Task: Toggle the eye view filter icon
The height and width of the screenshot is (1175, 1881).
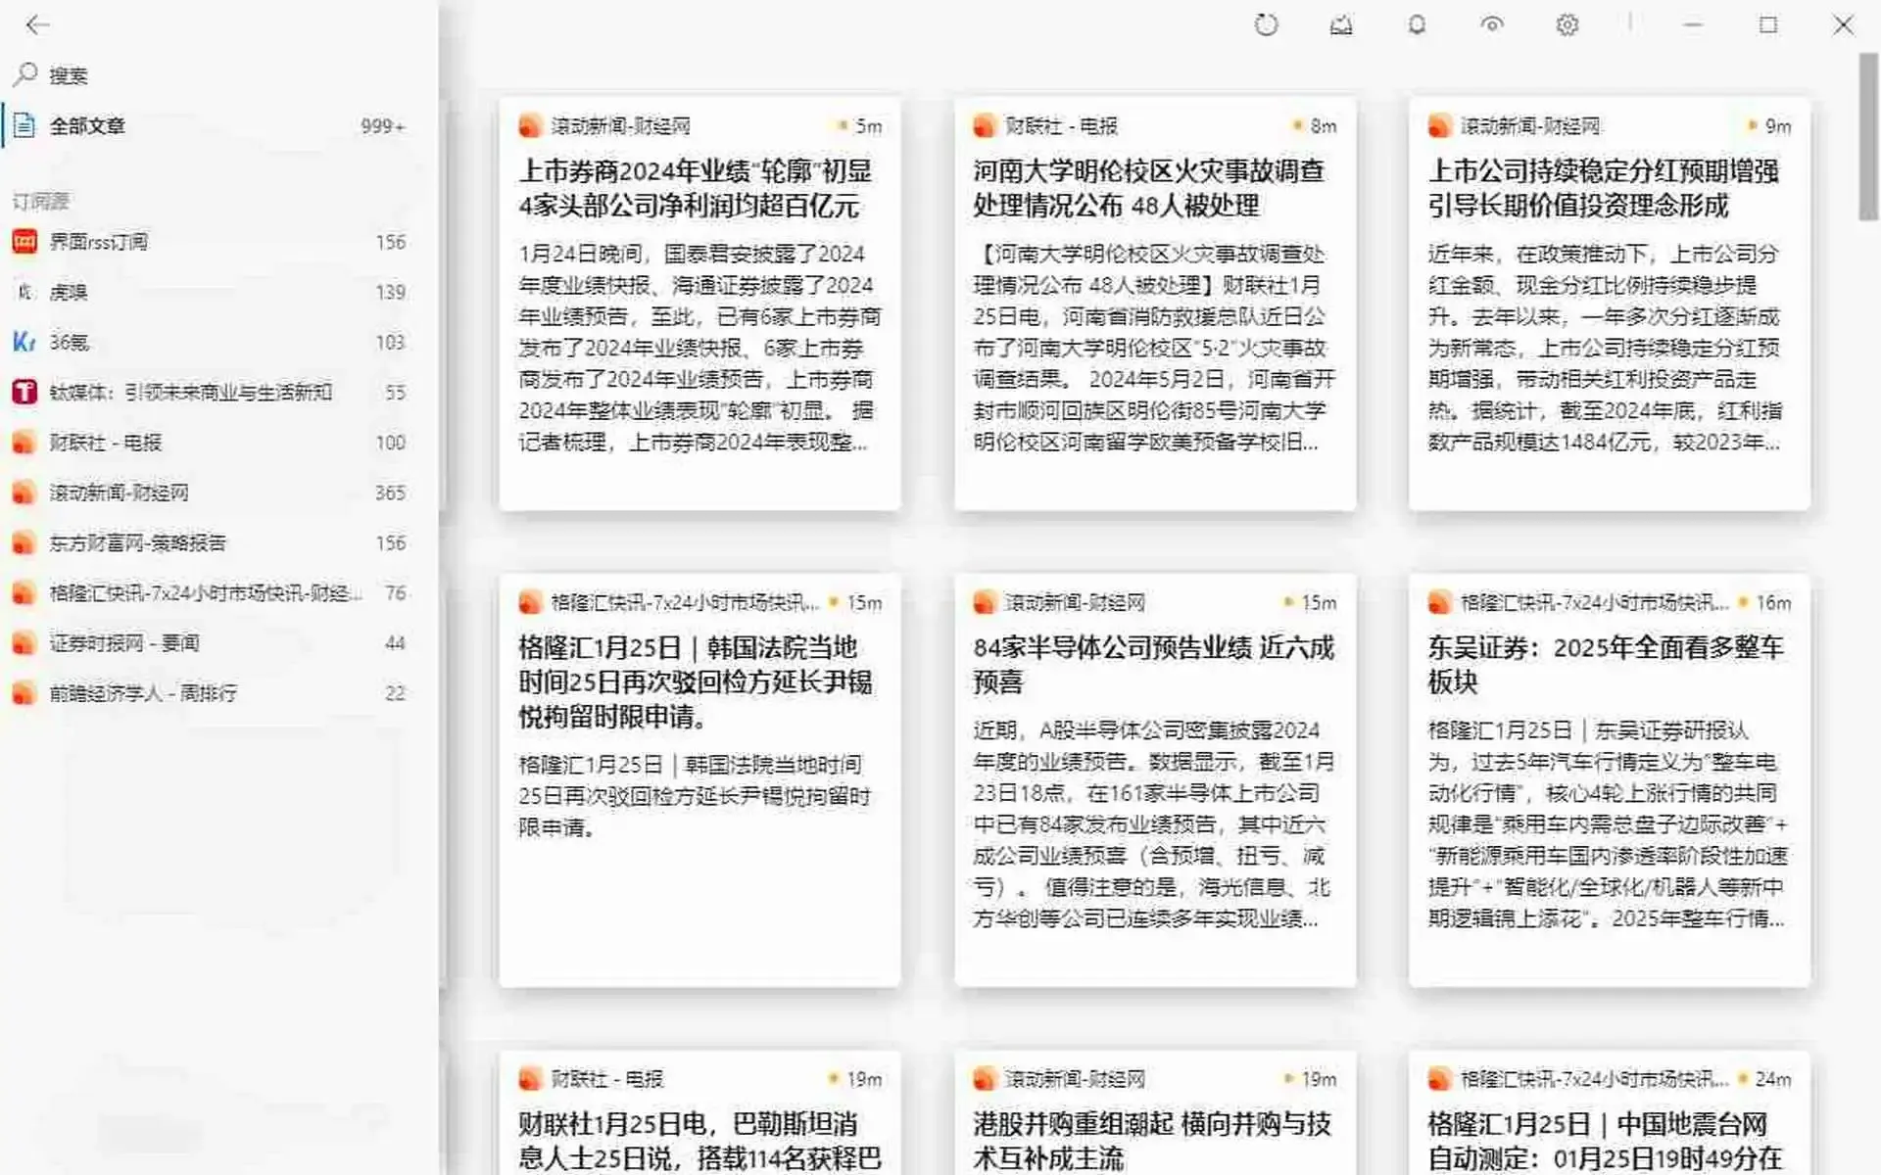Action: pos(1492,25)
